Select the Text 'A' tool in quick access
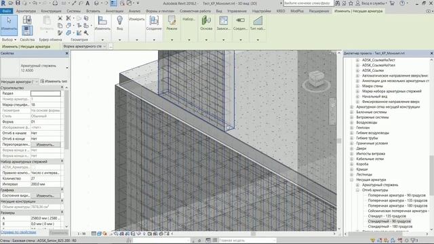Screen dimensions: 434x244 [x=87, y=3]
